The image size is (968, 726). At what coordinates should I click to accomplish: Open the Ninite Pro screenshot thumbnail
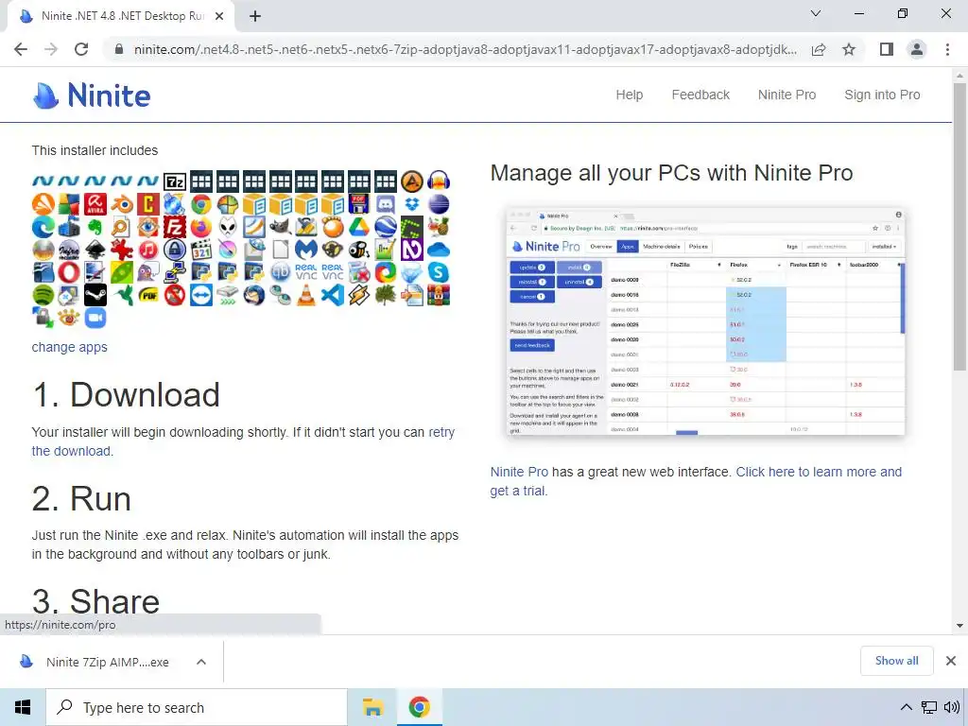tap(705, 321)
